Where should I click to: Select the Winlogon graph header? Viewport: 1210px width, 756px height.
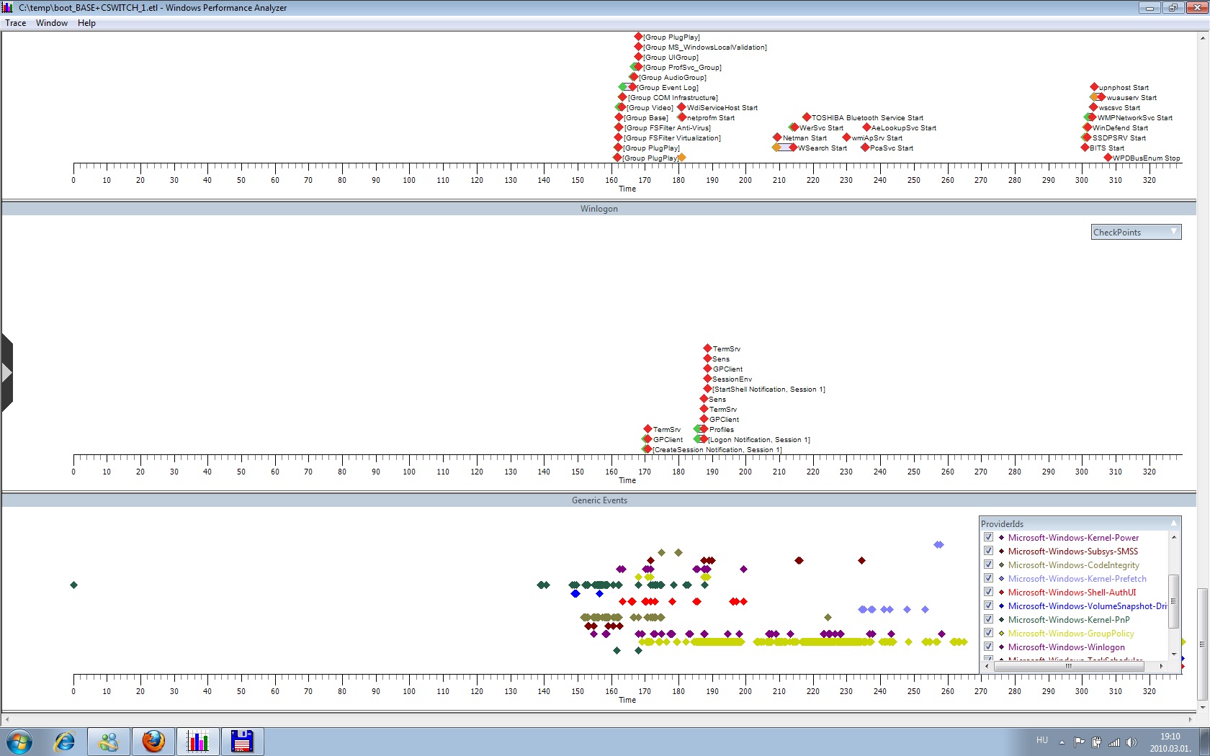(x=599, y=209)
